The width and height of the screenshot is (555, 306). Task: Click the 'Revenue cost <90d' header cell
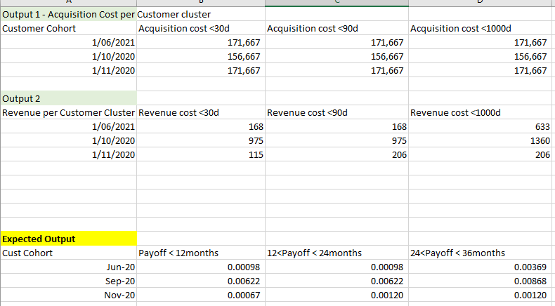pos(337,112)
